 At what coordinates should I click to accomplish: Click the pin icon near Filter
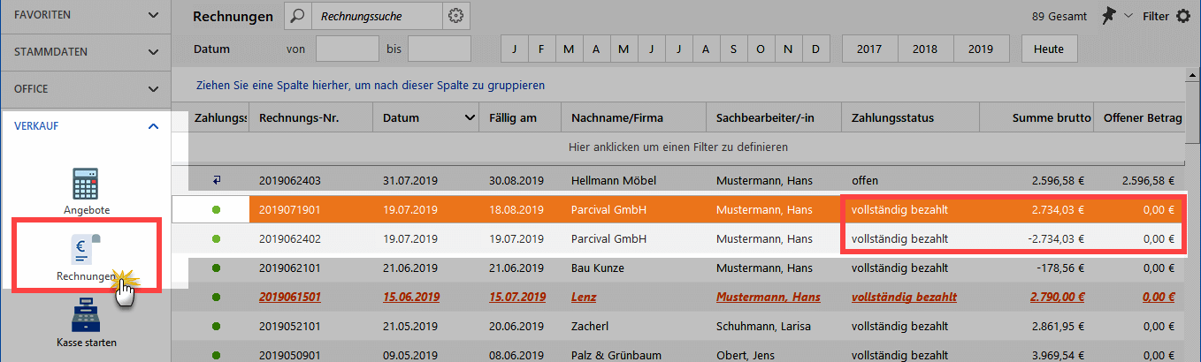click(x=1109, y=16)
